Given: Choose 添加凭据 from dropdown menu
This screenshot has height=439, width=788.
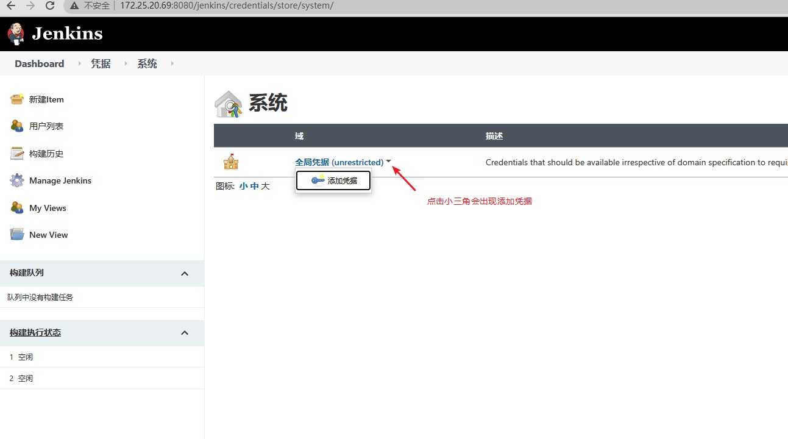Looking at the screenshot, I should [x=333, y=180].
